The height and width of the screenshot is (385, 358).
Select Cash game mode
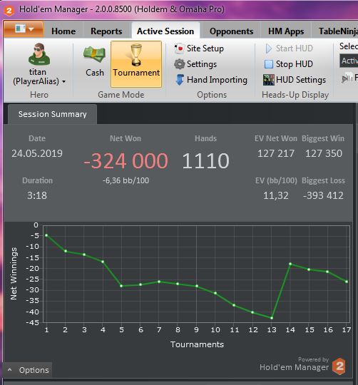[x=95, y=61]
